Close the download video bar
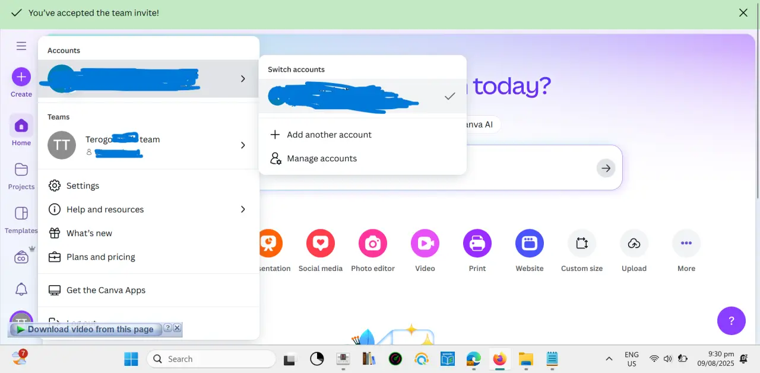Screen dimensions: 760x373 point(177,328)
